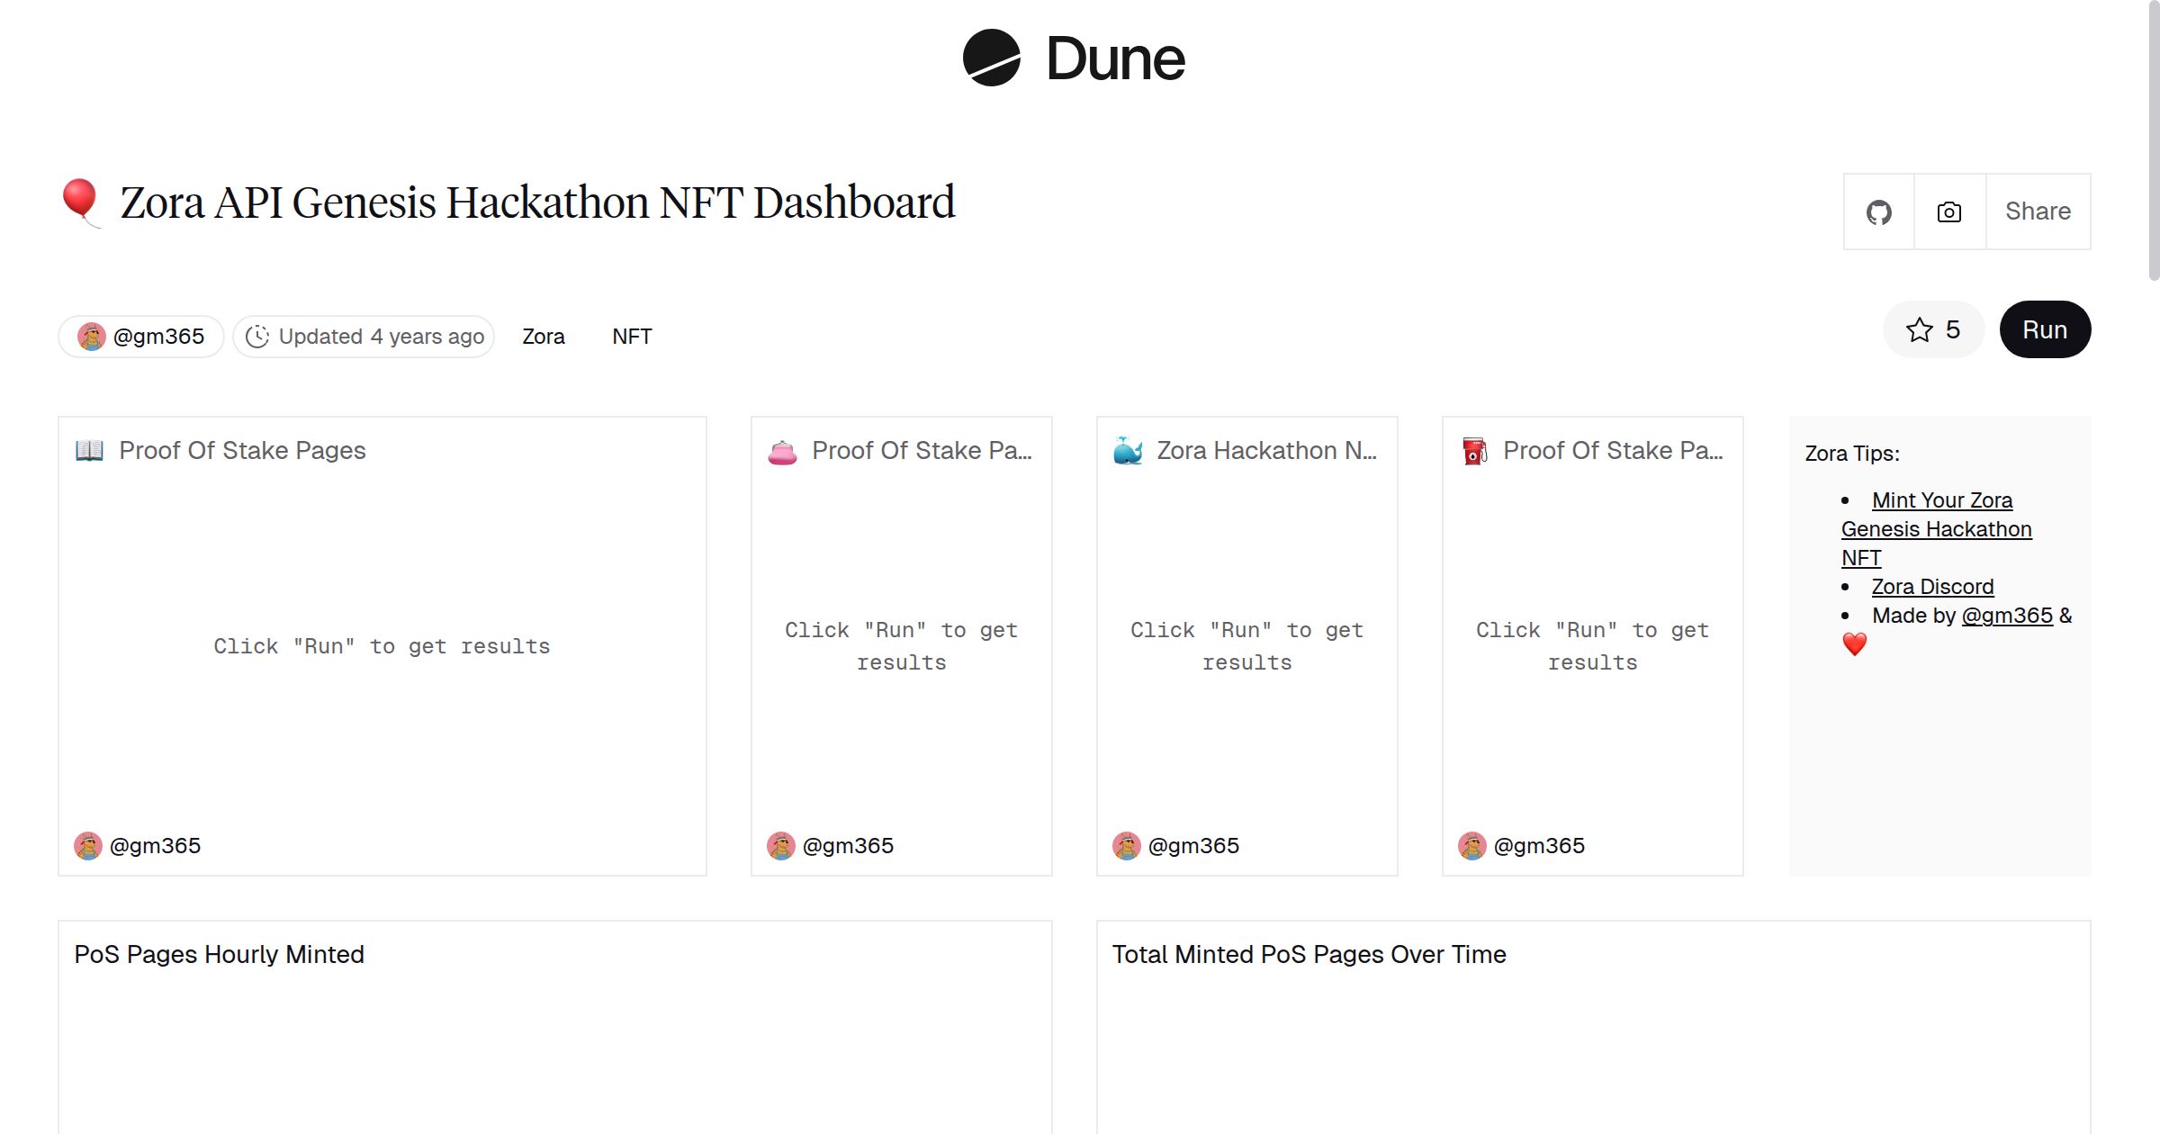This screenshot has width=2160, height=1134.
Task: Select the Zora tag
Action: [543, 336]
